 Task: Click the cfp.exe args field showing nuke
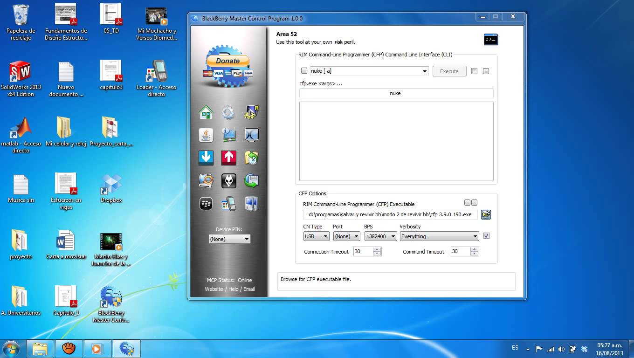pyautogui.click(x=396, y=93)
